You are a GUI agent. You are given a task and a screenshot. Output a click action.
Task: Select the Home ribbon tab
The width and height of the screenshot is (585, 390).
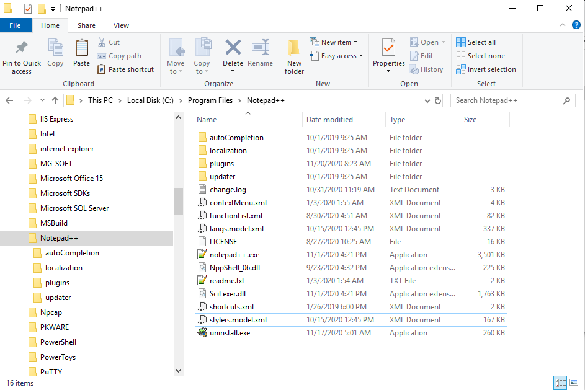pyautogui.click(x=50, y=25)
